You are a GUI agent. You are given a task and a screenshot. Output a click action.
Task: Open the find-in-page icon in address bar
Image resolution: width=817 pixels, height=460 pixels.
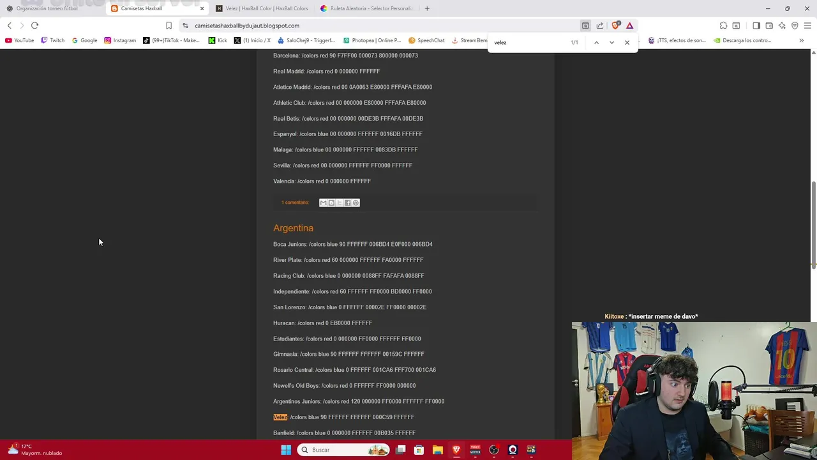[585, 26]
